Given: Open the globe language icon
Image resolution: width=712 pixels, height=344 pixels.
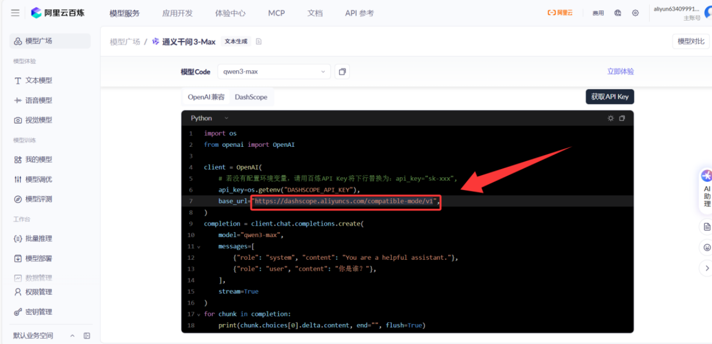Looking at the screenshot, I should pos(618,13).
